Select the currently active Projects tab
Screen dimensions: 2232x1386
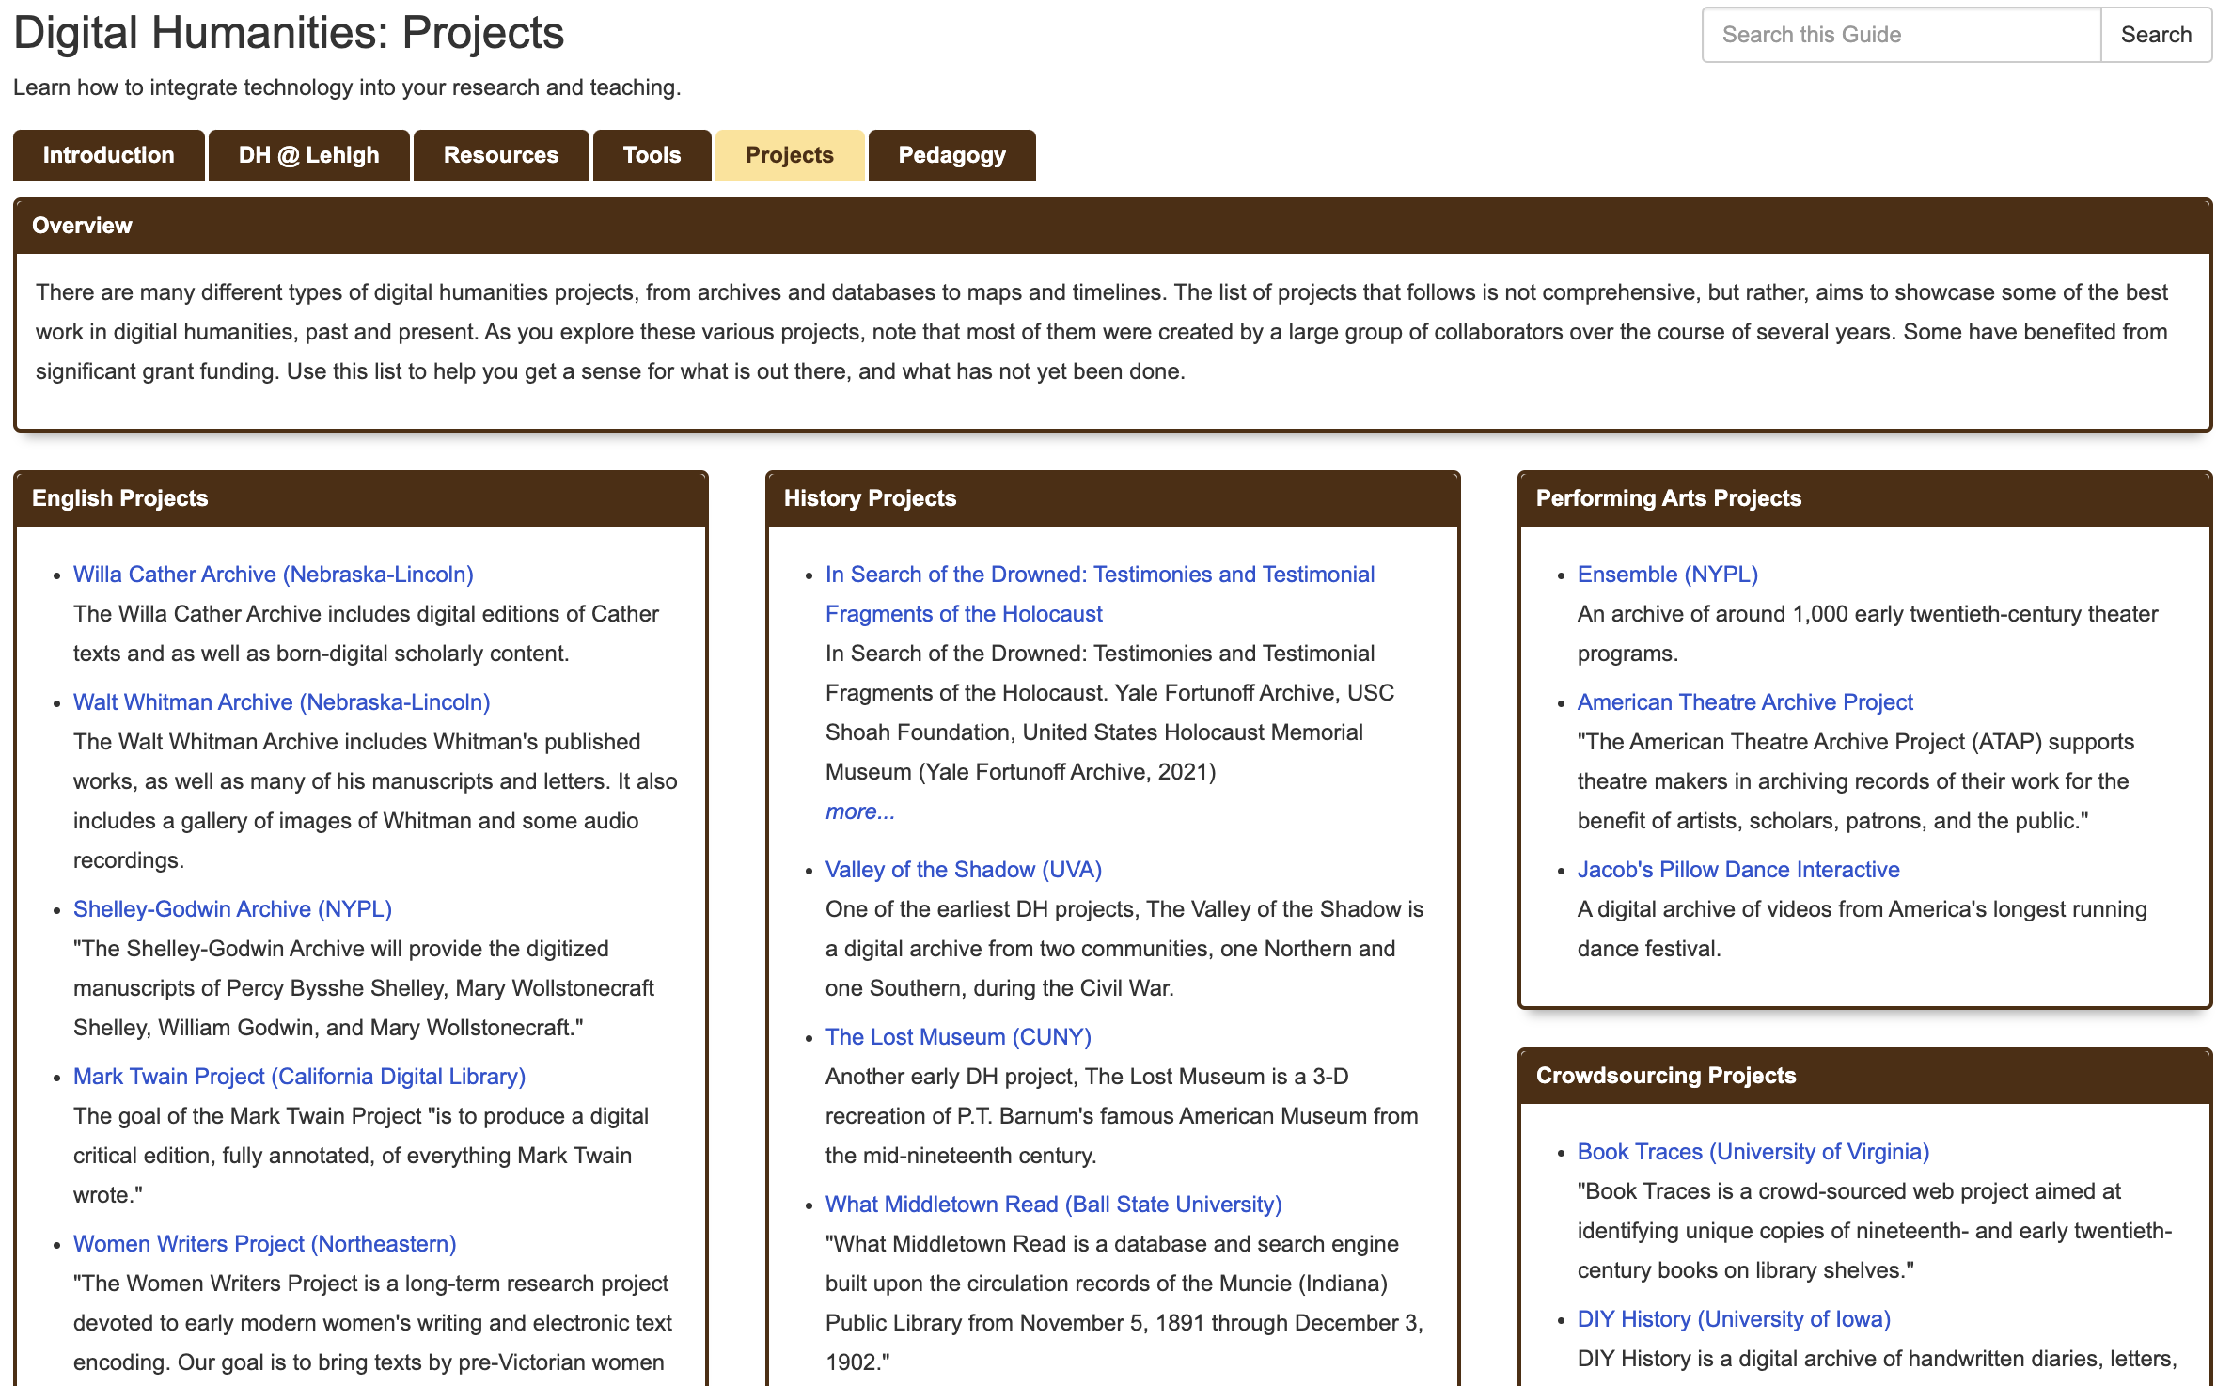(x=789, y=154)
